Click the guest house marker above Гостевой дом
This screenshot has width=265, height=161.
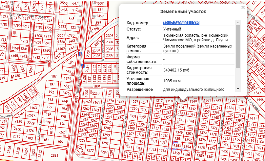point(175,143)
